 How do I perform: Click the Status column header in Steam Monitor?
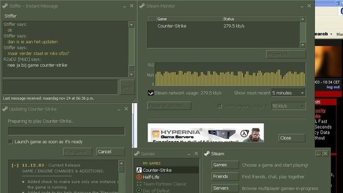click(260, 19)
